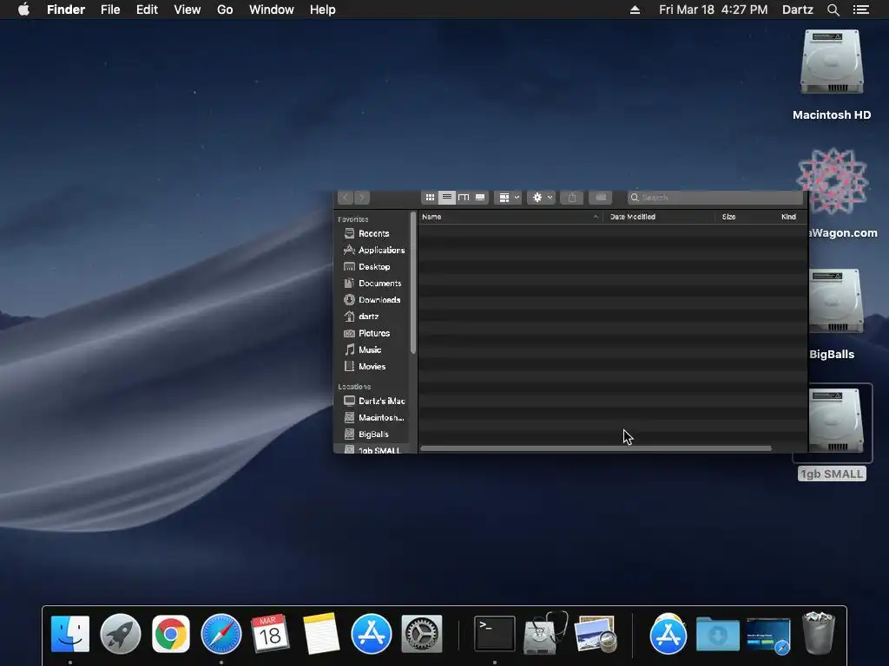Viewport: 889px width, 666px height.
Task: Switch Finder to icon view
Action: click(x=430, y=197)
